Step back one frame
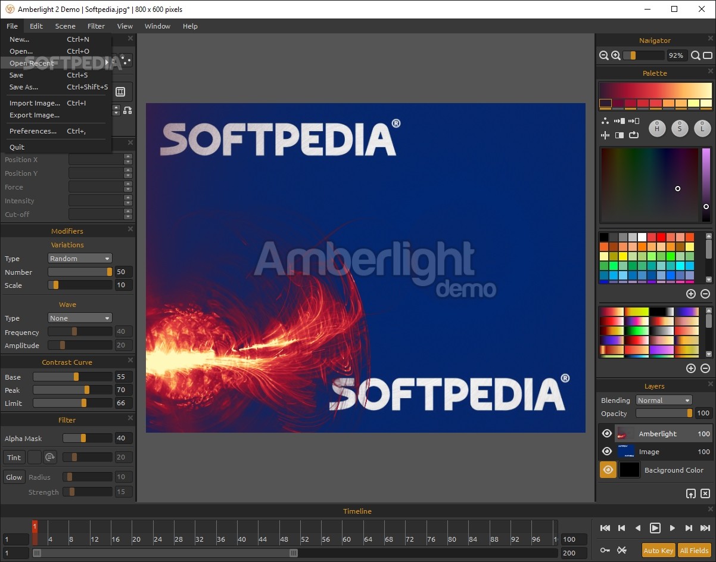The width and height of the screenshot is (716, 562). (638, 528)
